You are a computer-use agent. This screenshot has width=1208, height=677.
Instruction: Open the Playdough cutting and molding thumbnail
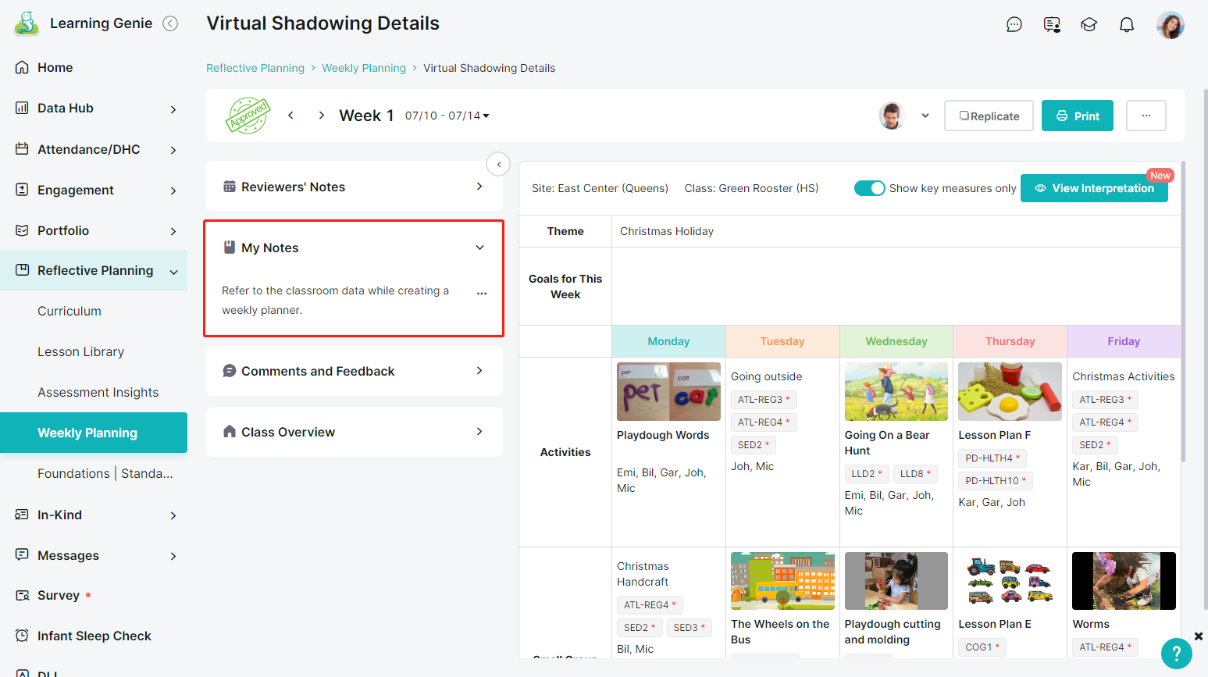pyautogui.click(x=896, y=581)
